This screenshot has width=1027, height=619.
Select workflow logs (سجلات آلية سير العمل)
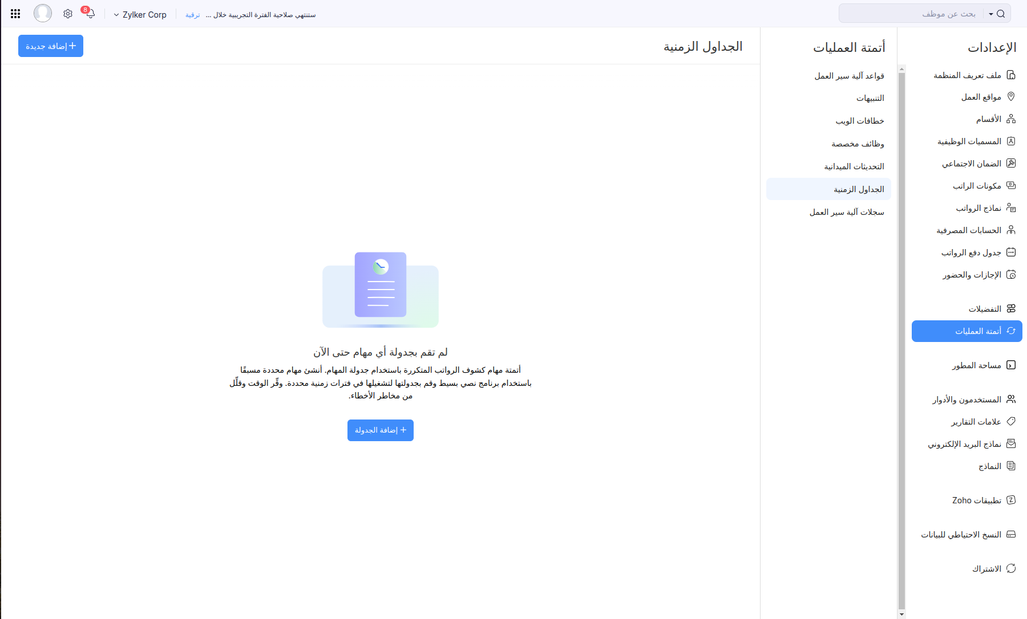click(847, 212)
